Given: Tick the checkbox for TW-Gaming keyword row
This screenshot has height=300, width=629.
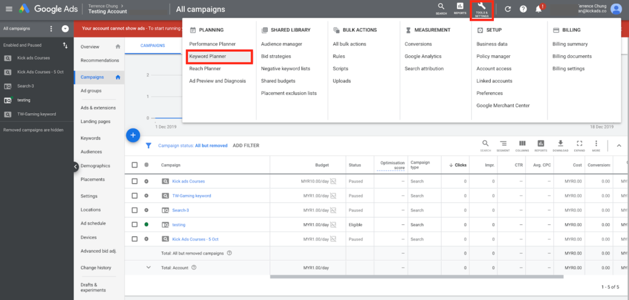Looking at the screenshot, I should (x=135, y=195).
